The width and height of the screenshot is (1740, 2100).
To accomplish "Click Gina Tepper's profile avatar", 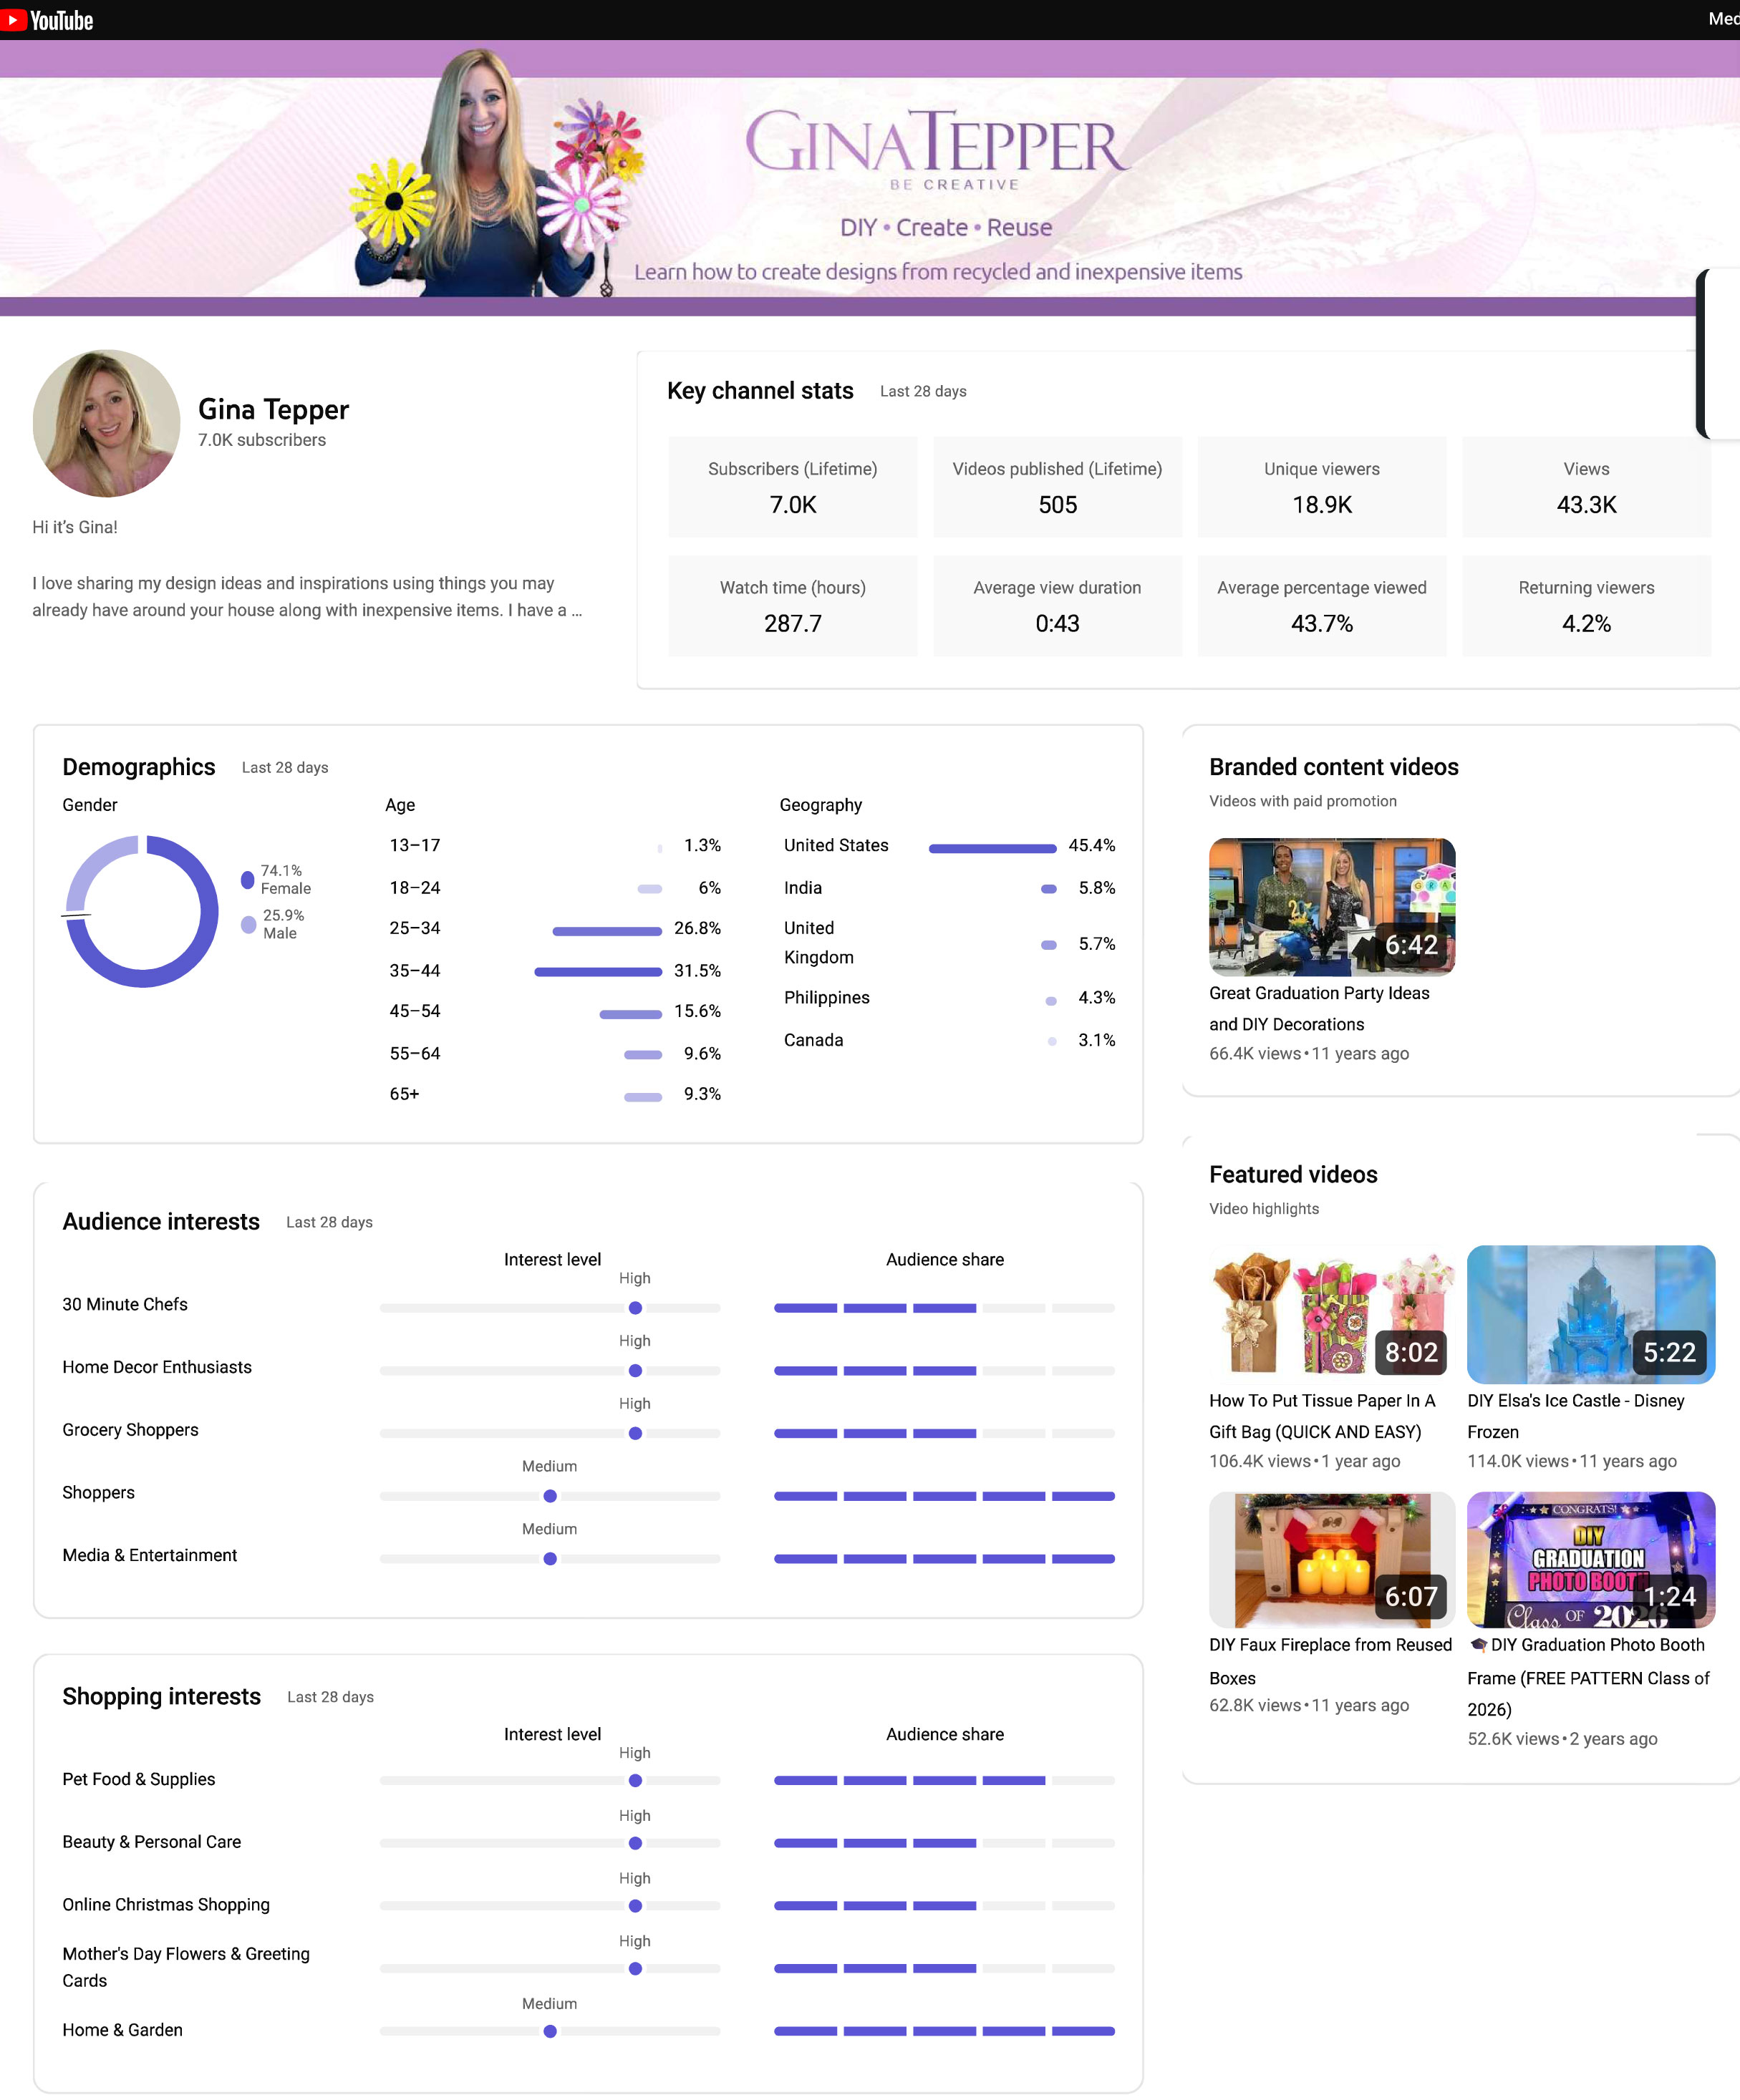I will [106, 423].
